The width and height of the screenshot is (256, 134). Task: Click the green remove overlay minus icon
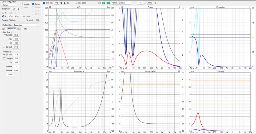(109, 3)
